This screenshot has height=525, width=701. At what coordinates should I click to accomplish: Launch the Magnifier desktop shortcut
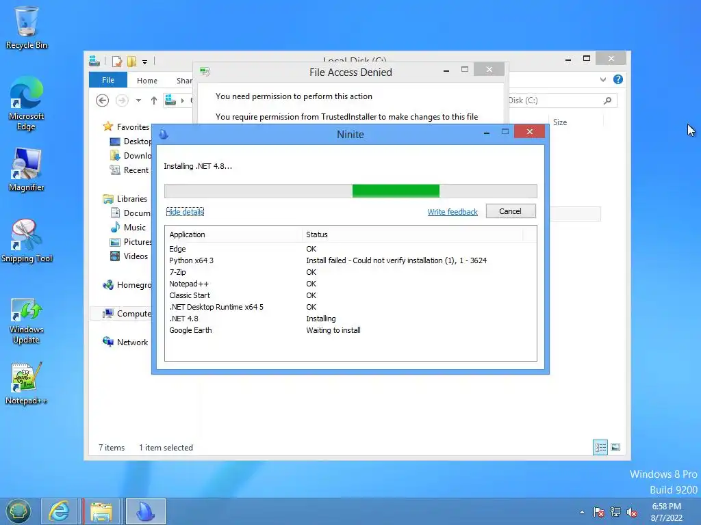tap(27, 170)
